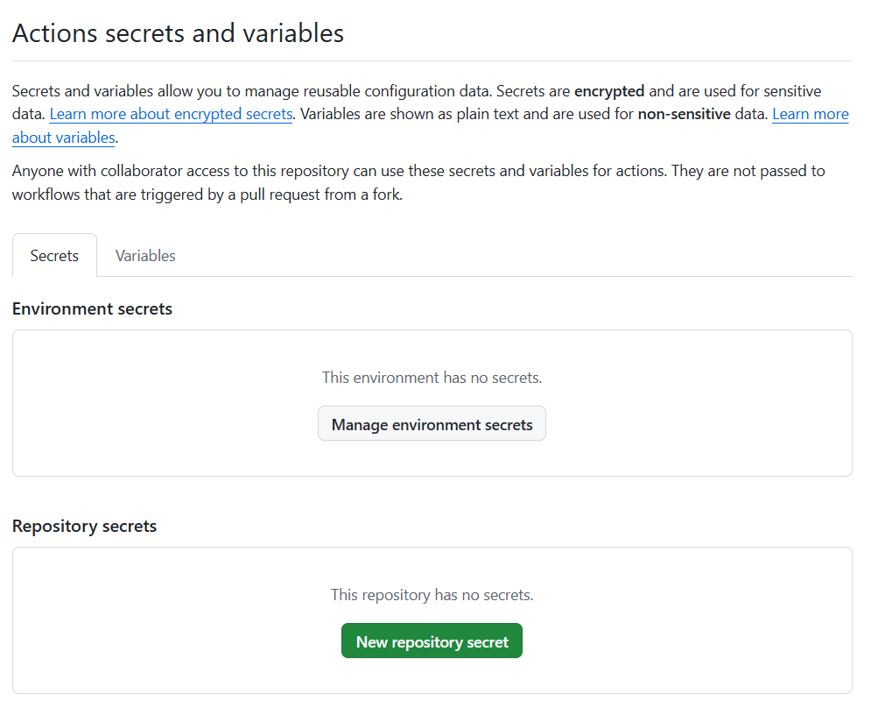
Task: Switch to the Variables tab
Action: coord(145,256)
